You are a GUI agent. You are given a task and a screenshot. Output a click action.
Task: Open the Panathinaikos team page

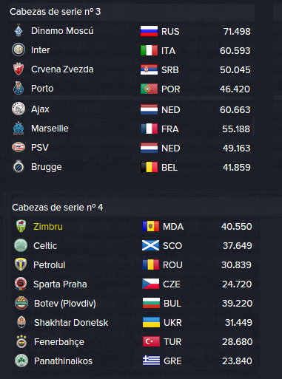63,361
